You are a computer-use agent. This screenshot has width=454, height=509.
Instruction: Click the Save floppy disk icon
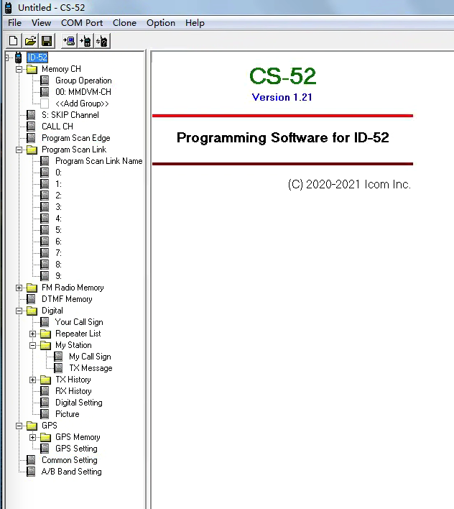(x=47, y=41)
